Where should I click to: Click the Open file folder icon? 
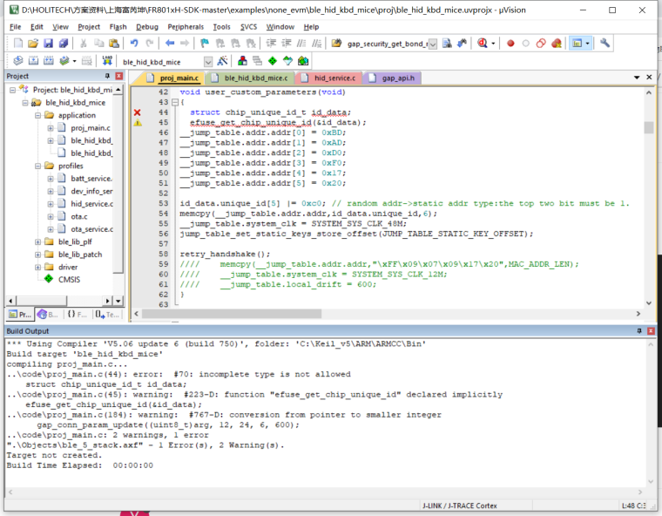tap(33, 43)
